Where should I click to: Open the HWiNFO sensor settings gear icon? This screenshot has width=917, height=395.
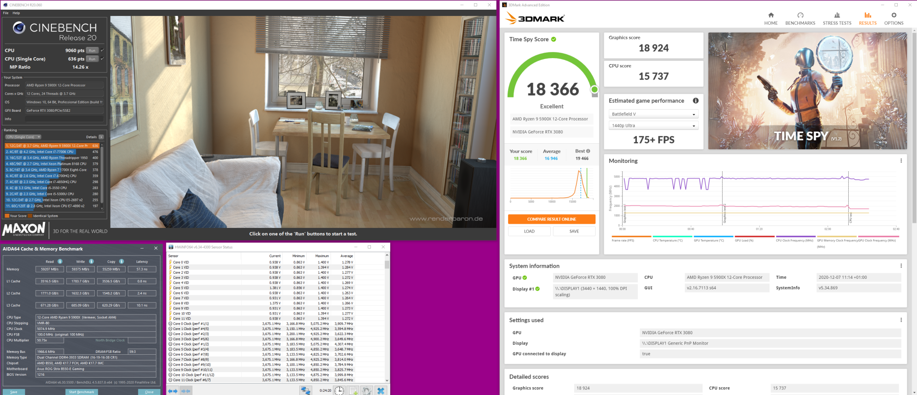point(366,390)
